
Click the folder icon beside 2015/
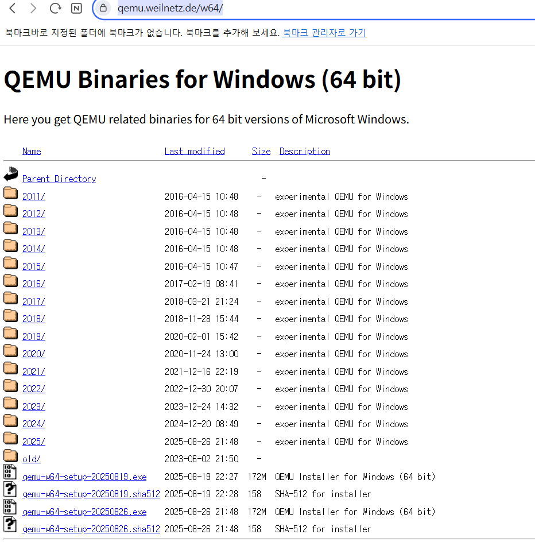[11, 263]
